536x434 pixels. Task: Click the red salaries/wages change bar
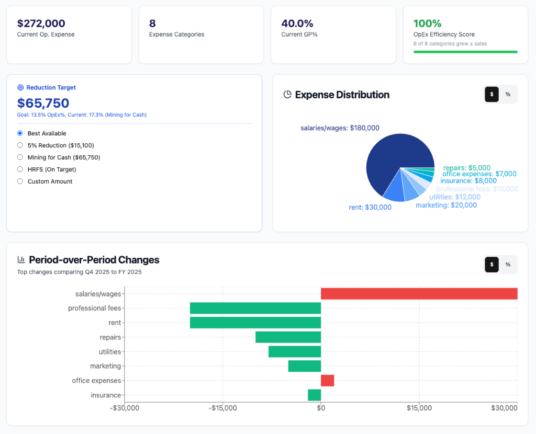click(419, 294)
